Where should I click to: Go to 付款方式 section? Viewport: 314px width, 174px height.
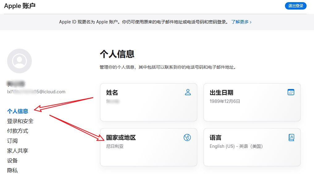click(18, 131)
